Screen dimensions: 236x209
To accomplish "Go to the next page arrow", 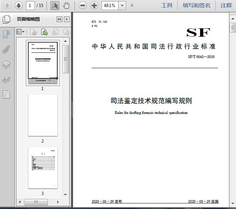I will click(19, 5).
